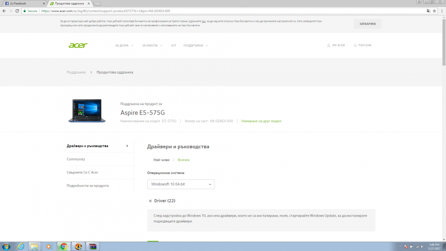Viewport: 446px width, 251px height.
Task: Click the Поддръжка breadcrumb link
Action: click(76, 72)
